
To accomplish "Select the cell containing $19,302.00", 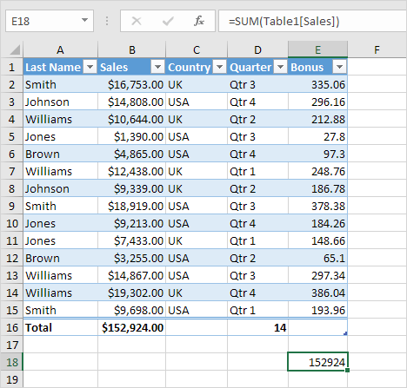I will (132, 293).
